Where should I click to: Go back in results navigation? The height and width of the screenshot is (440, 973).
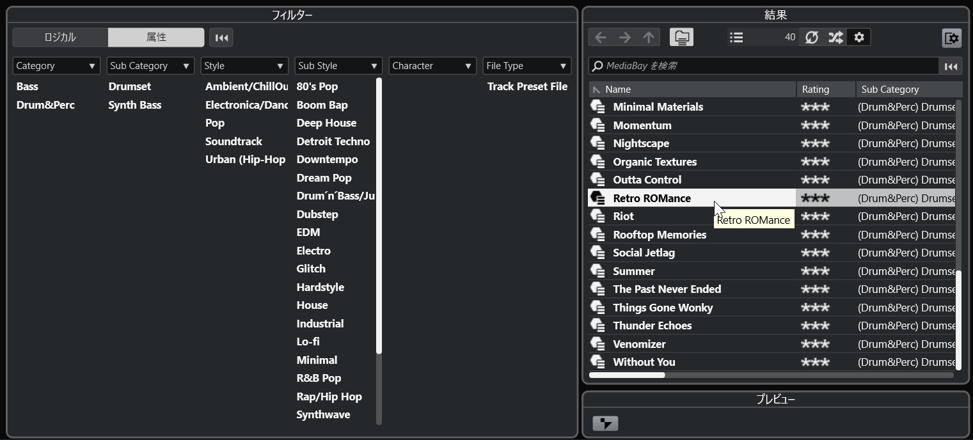click(600, 38)
